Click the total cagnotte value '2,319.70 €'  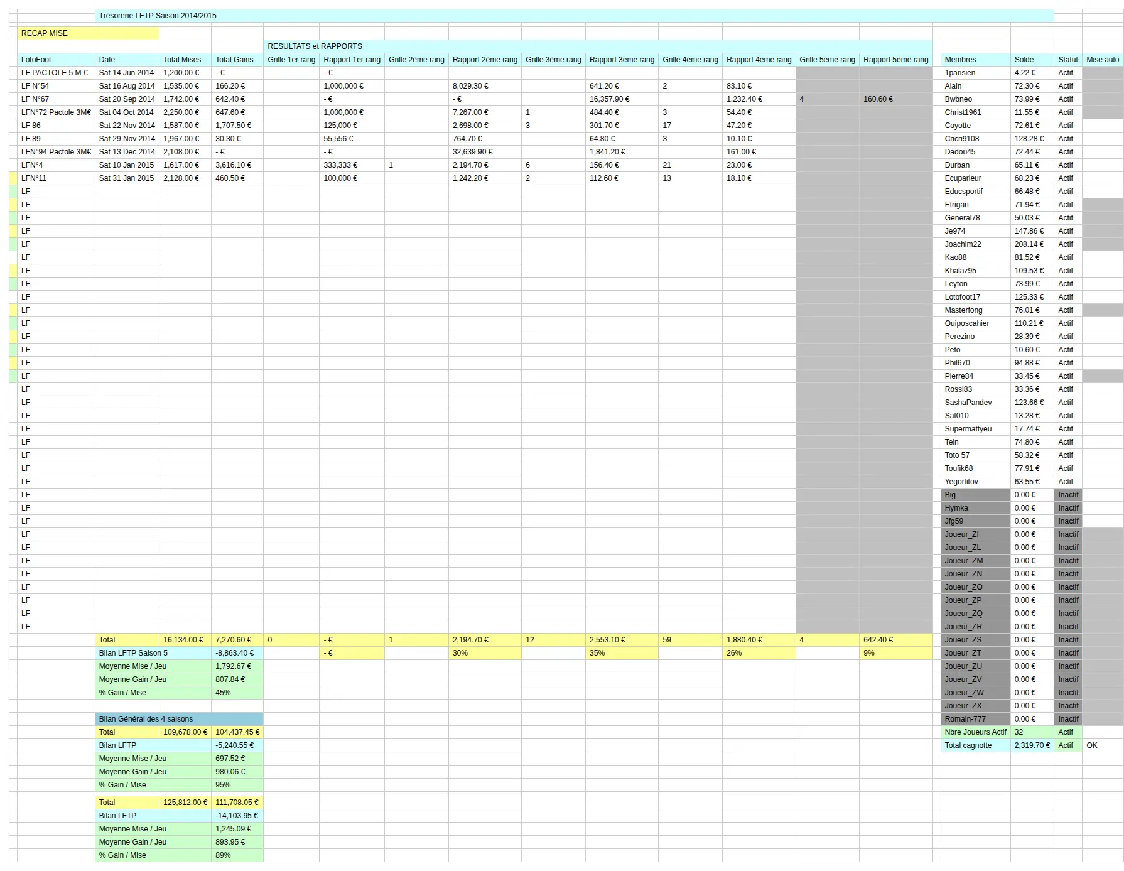(1032, 745)
